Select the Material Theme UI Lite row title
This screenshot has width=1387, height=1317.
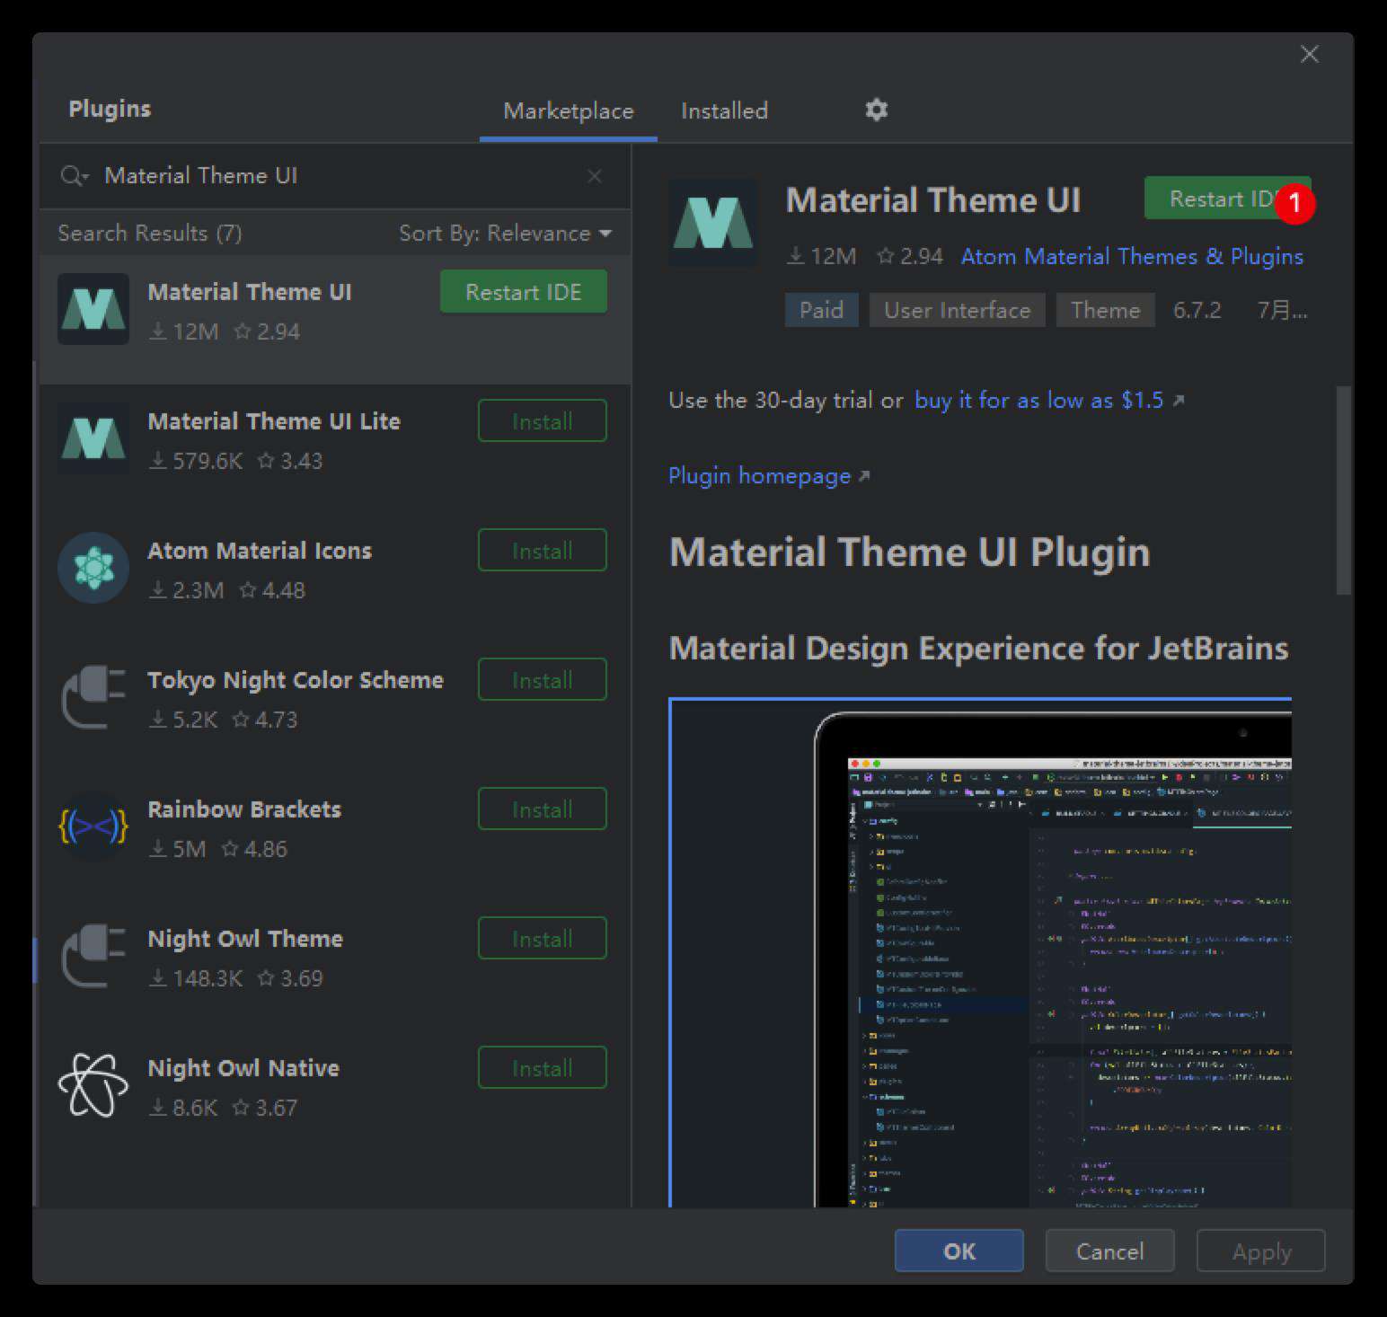274,421
